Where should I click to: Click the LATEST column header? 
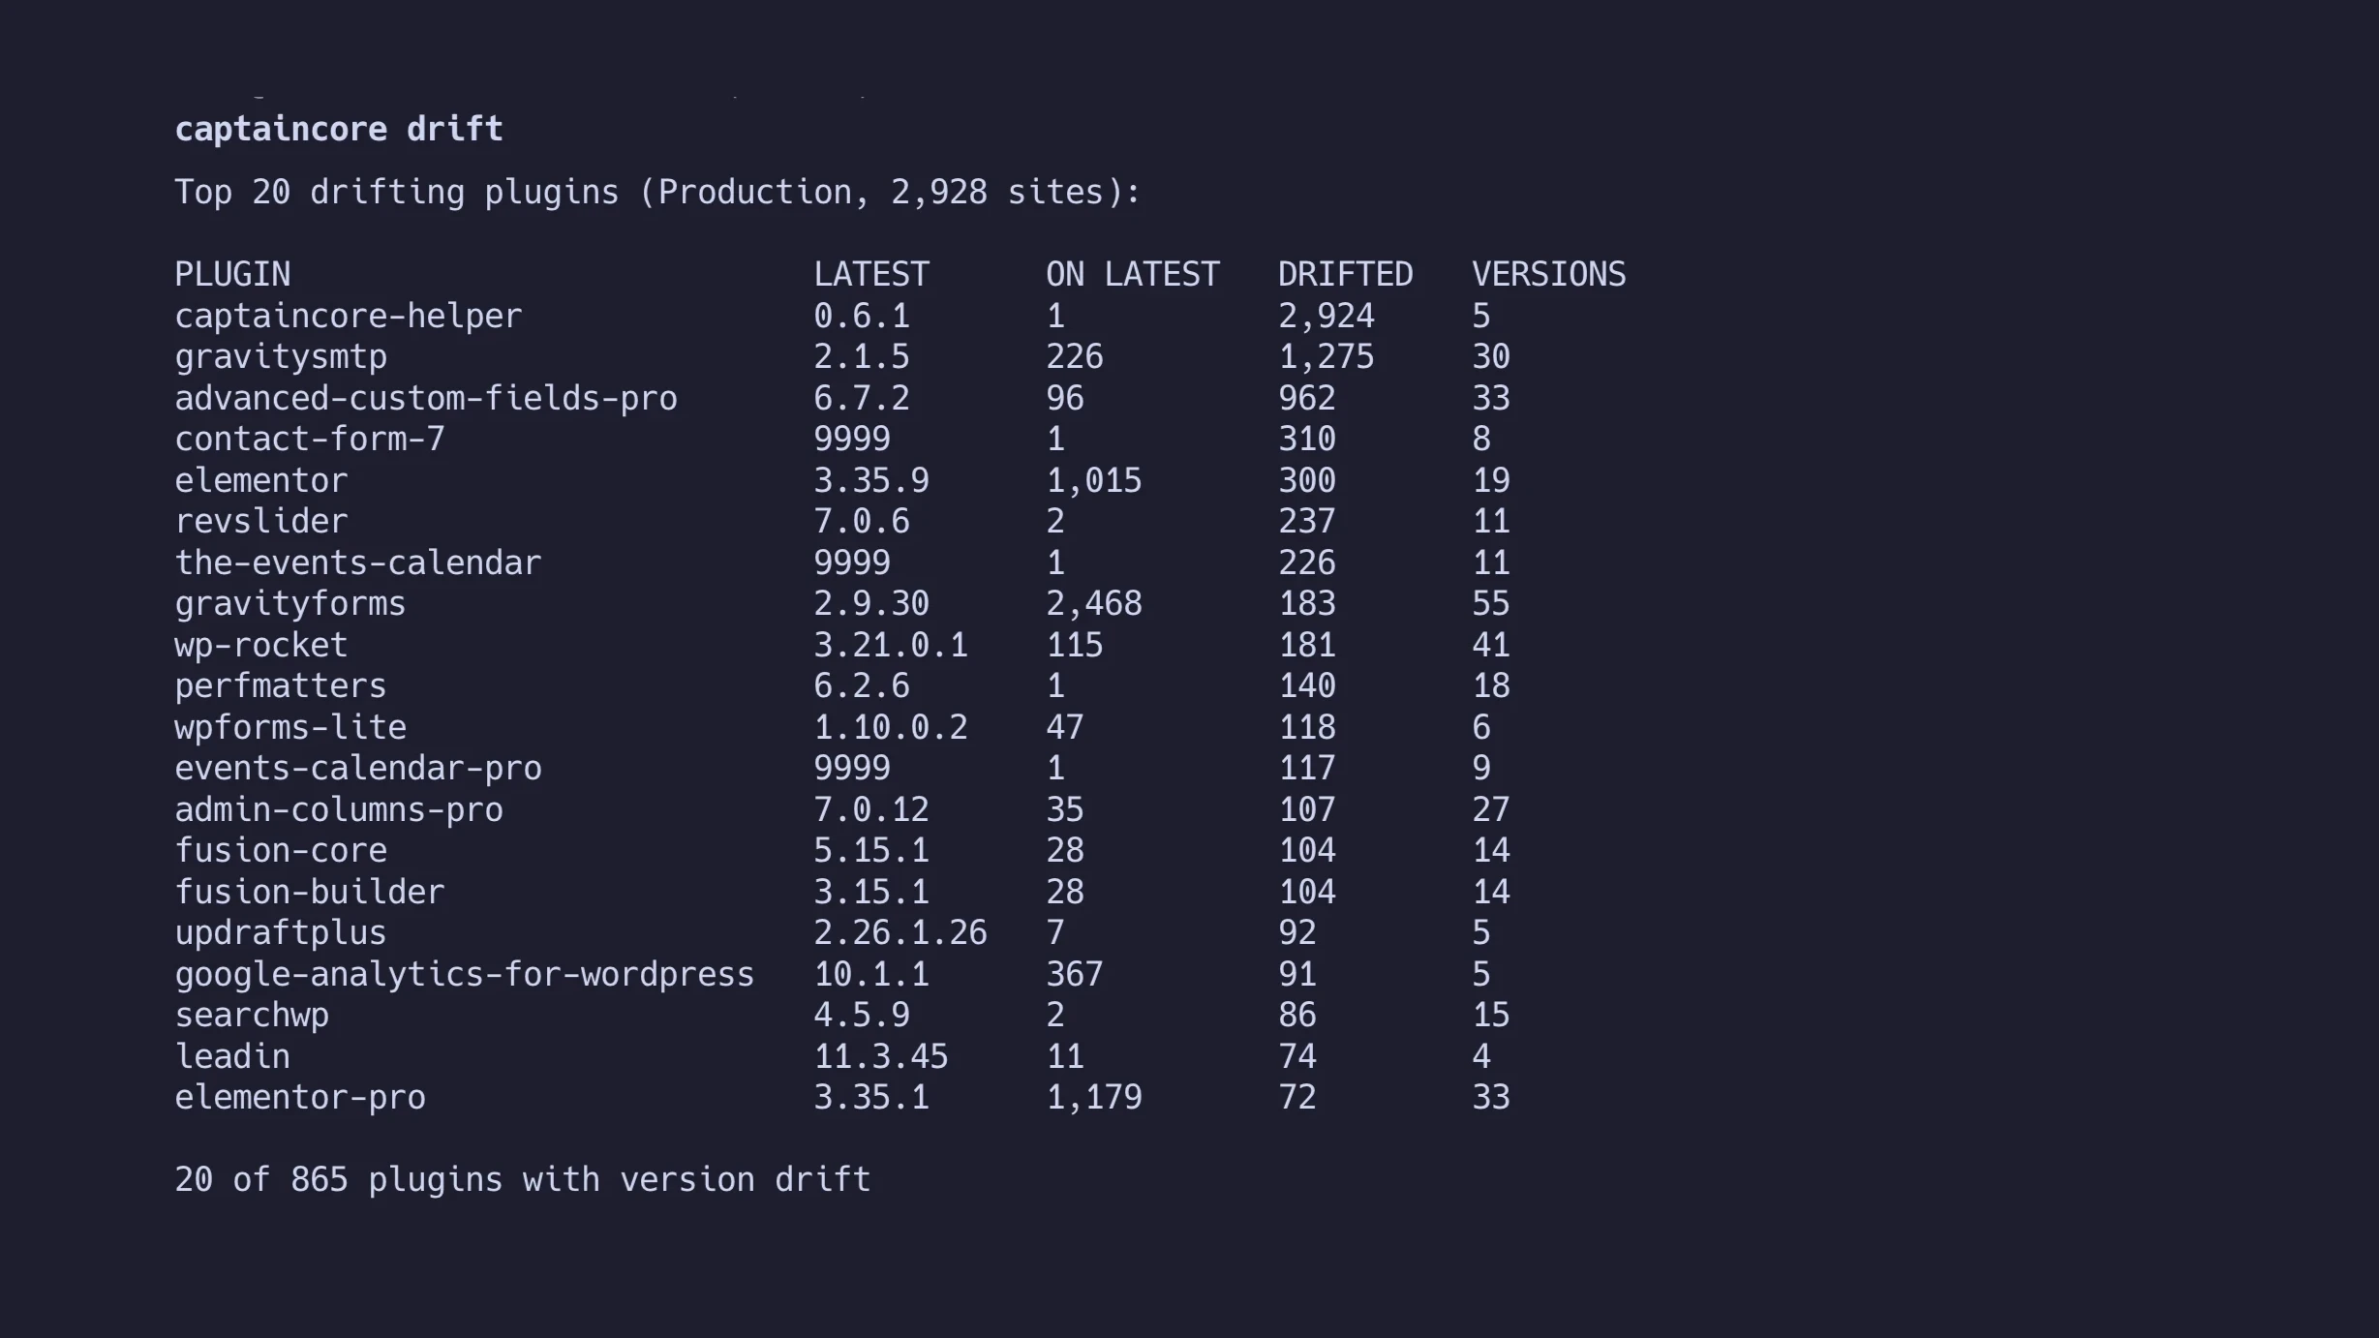tap(870, 274)
